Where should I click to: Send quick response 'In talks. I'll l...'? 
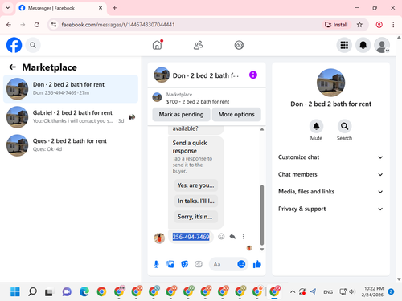pos(196,201)
